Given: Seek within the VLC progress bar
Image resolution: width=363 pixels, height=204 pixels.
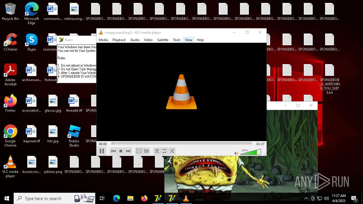Looking at the screenshot, I should tap(182, 144).
